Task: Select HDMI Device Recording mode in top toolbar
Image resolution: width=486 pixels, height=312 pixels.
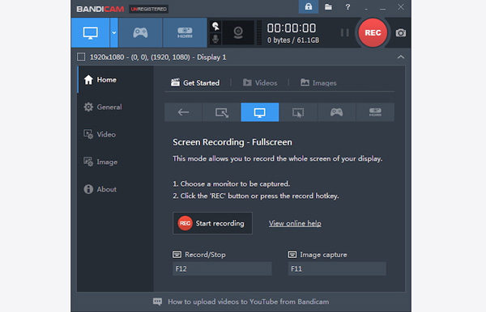Action: [185, 32]
